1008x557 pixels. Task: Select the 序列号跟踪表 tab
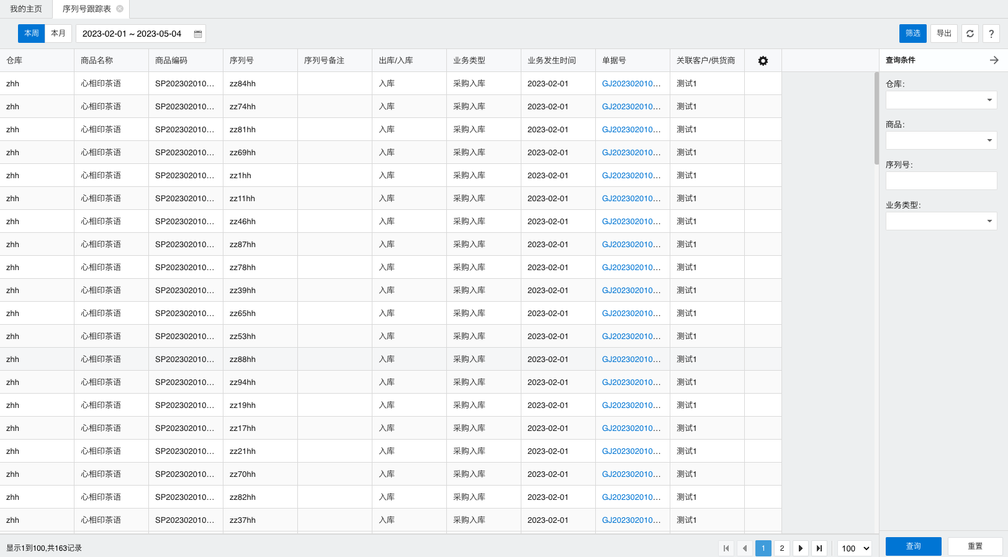click(86, 9)
